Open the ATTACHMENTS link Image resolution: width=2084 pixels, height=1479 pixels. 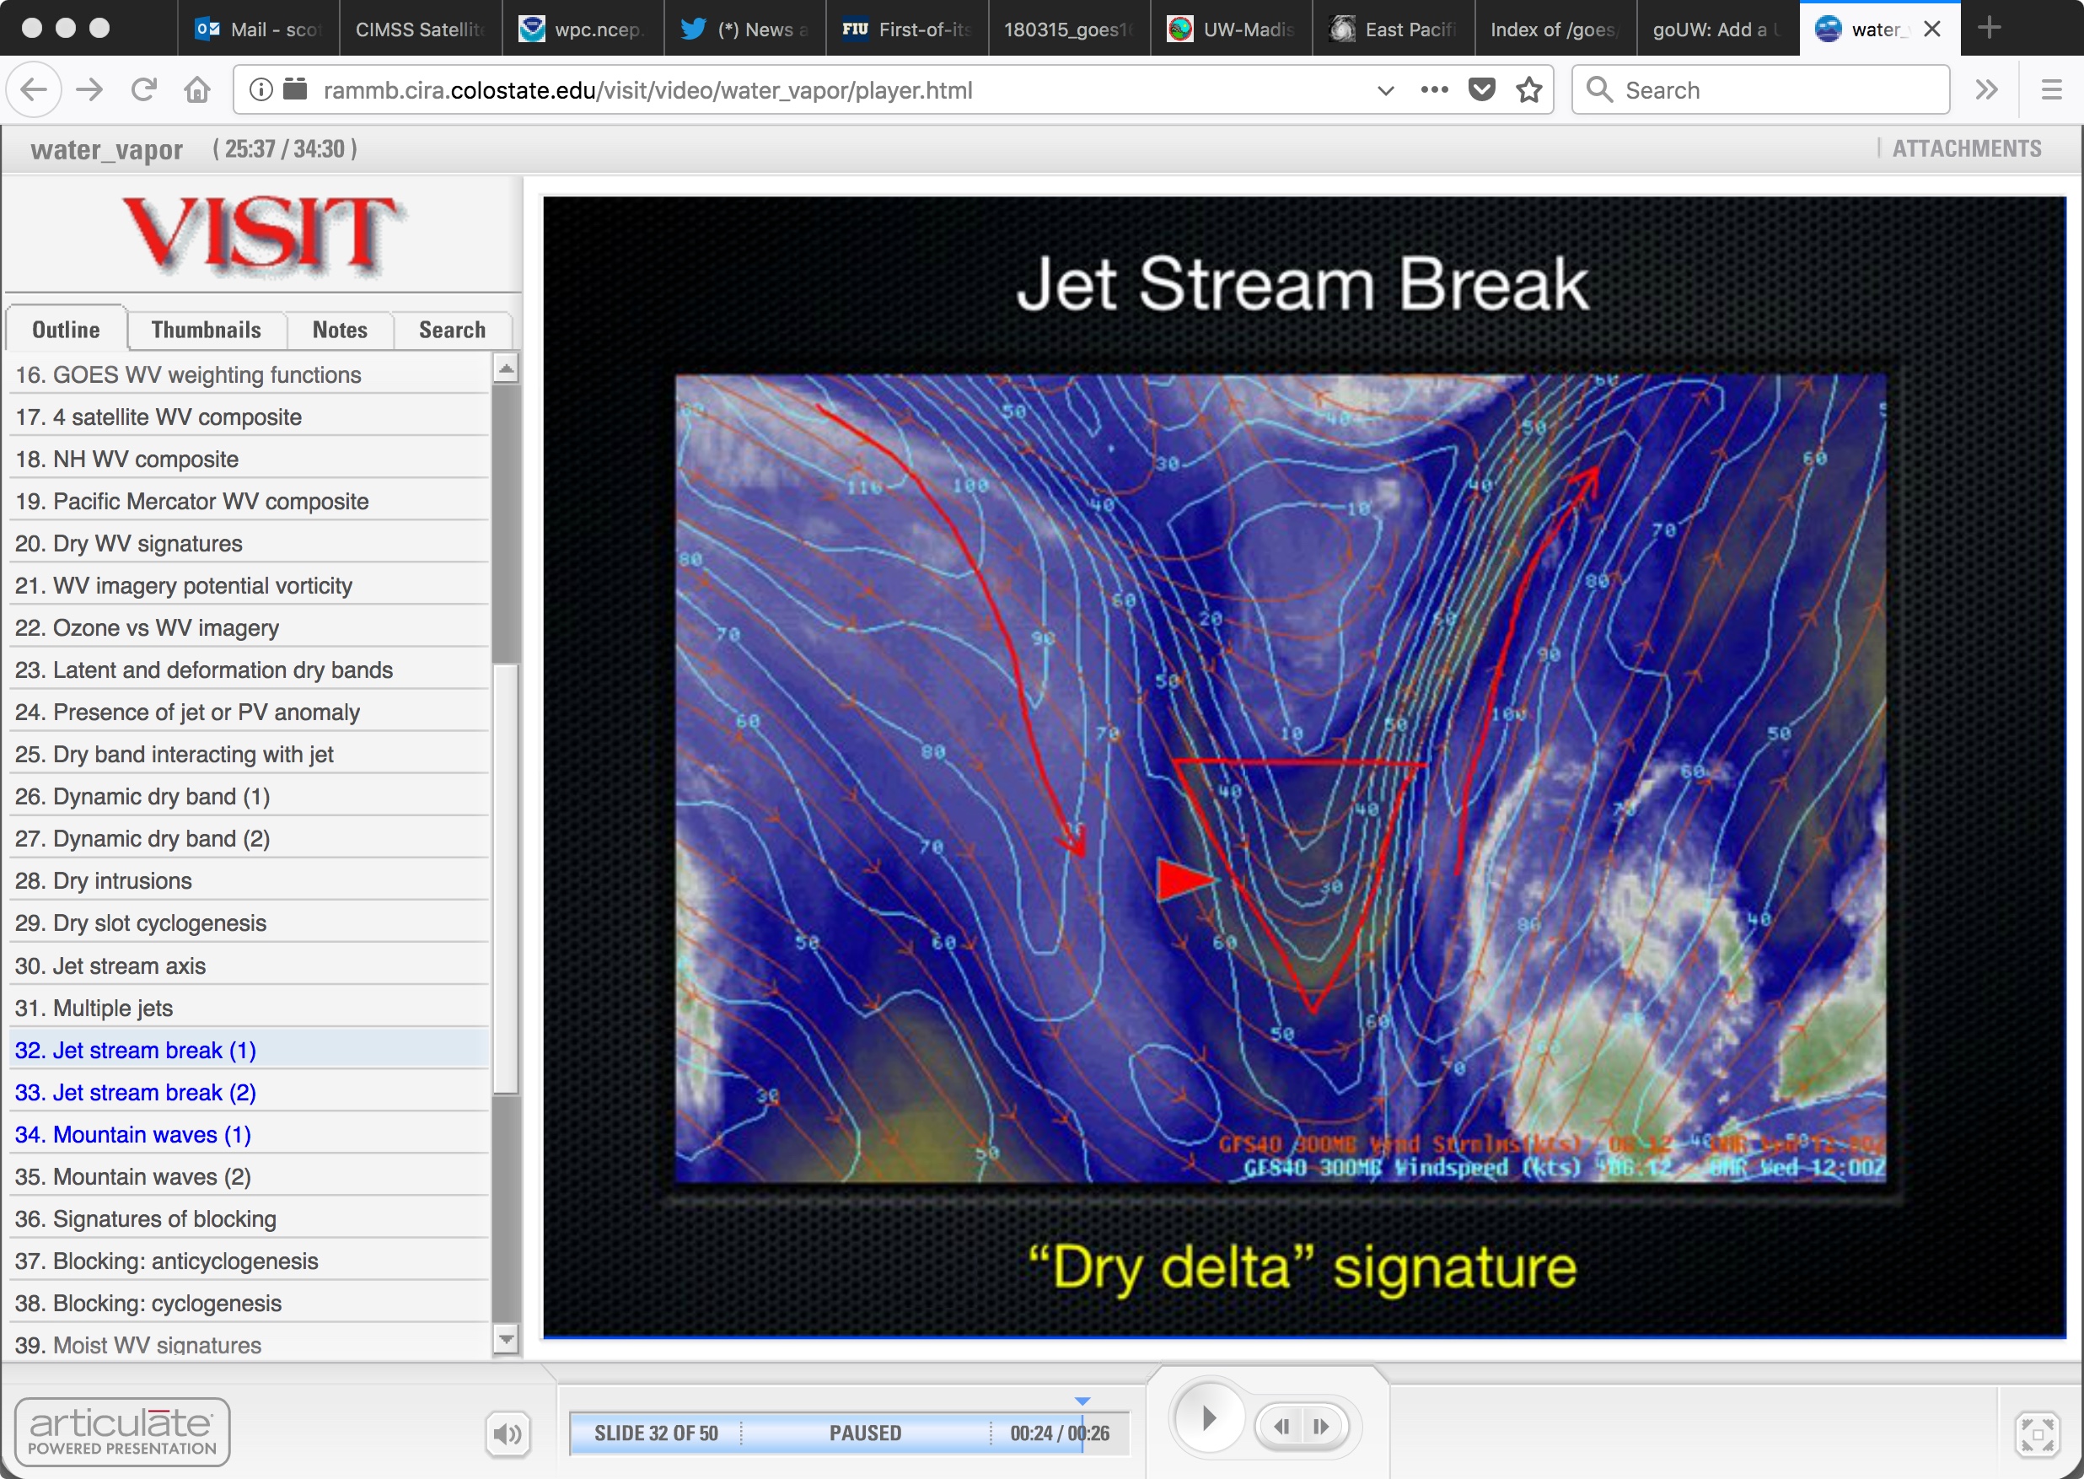click(x=1967, y=148)
